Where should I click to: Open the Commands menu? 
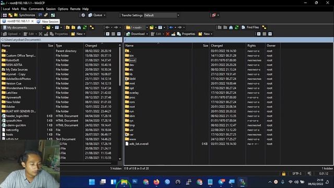coord(36,9)
